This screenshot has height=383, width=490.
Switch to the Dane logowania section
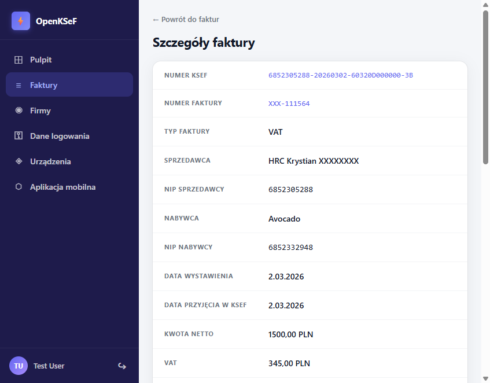[59, 135]
